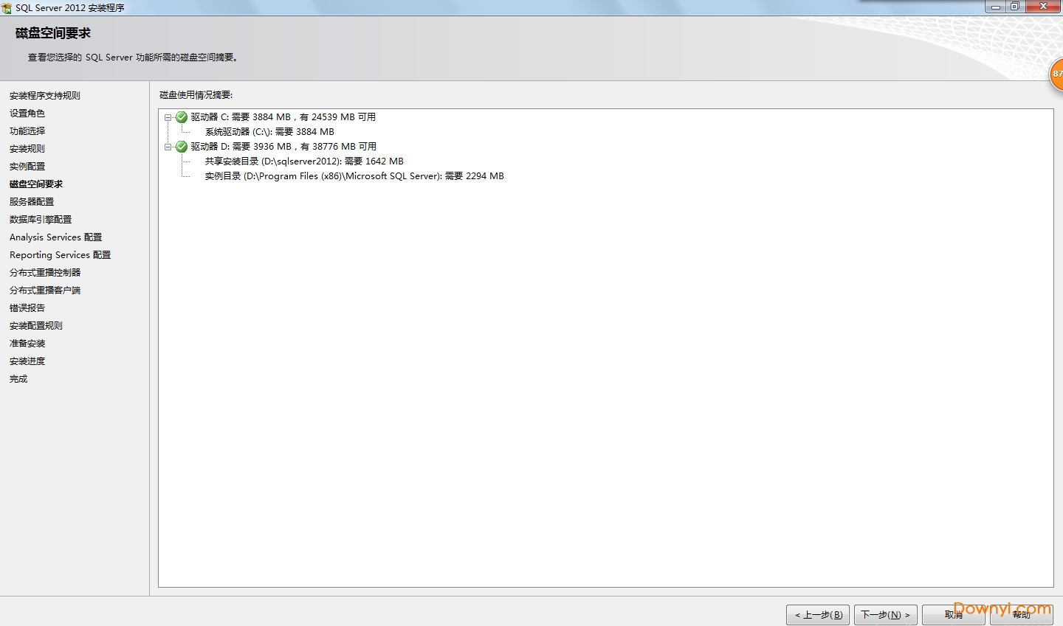Click the SQL Server setup title bar icon
The width and height of the screenshot is (1063, 626).
click(7, 7)
